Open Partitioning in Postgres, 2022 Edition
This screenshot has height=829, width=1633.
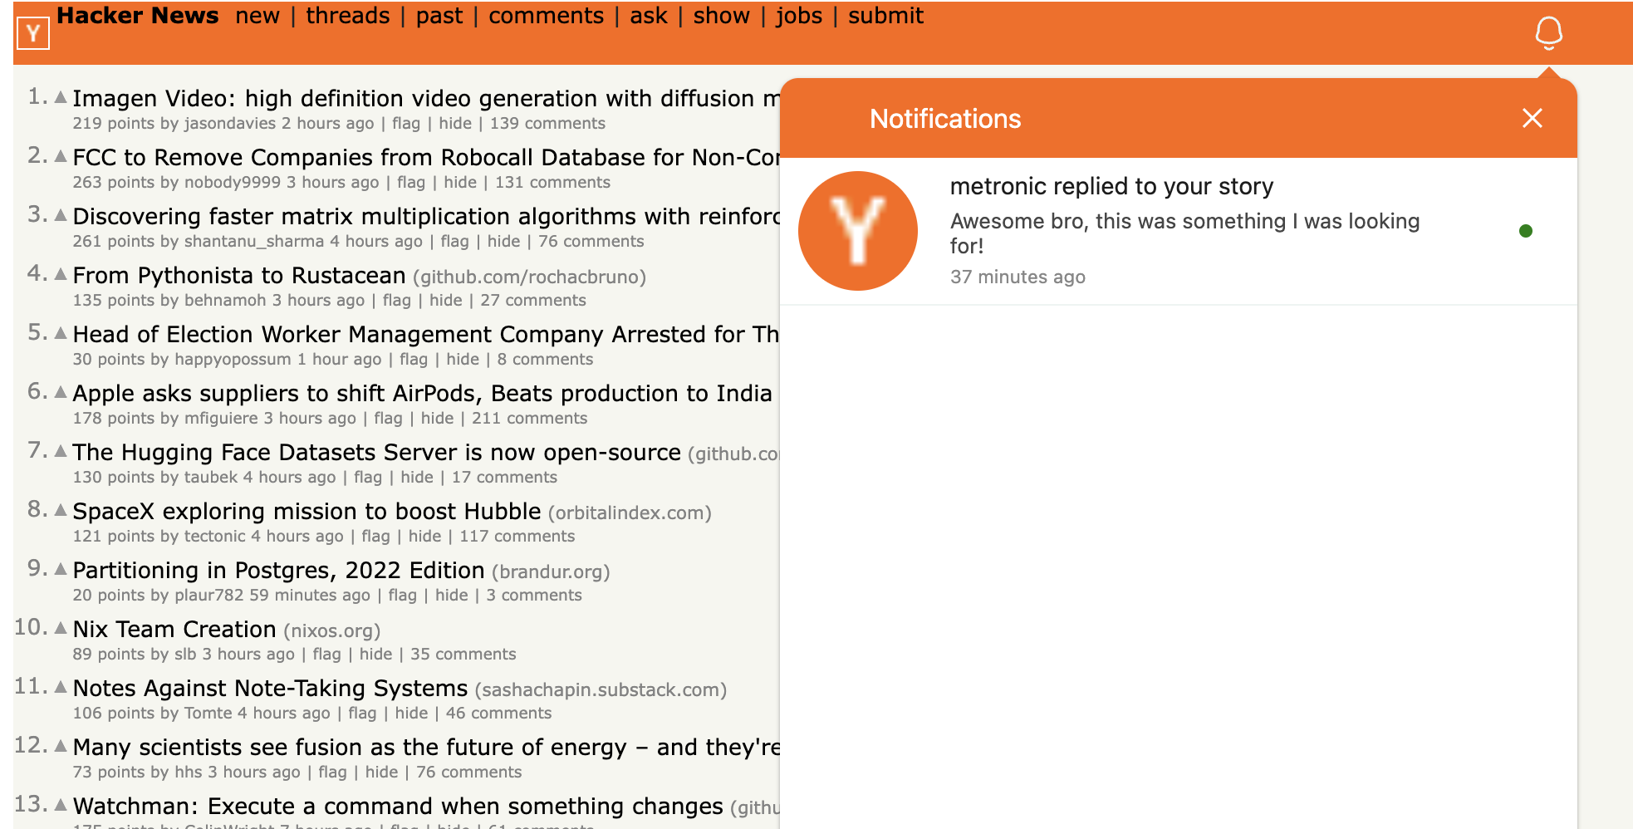[278, 570]
